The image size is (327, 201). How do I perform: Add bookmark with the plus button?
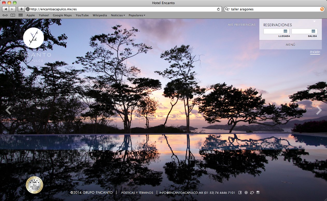(22, 9)
